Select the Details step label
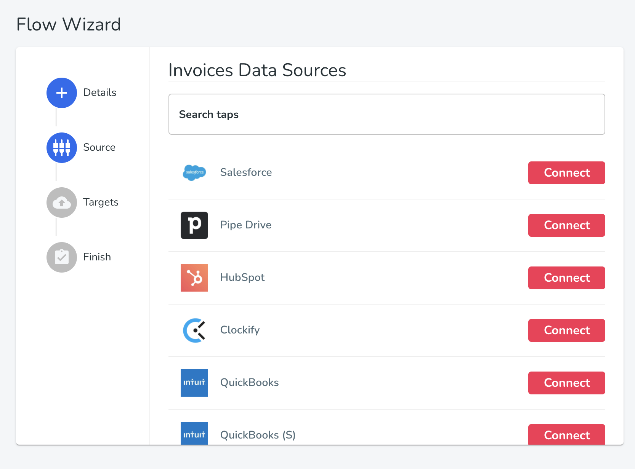This screenshot has height=469, width=635. pyautogui.click(x=100, y=93)
